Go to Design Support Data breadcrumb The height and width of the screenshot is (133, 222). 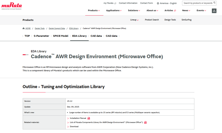pyautogui.click(x=57, y=28)
